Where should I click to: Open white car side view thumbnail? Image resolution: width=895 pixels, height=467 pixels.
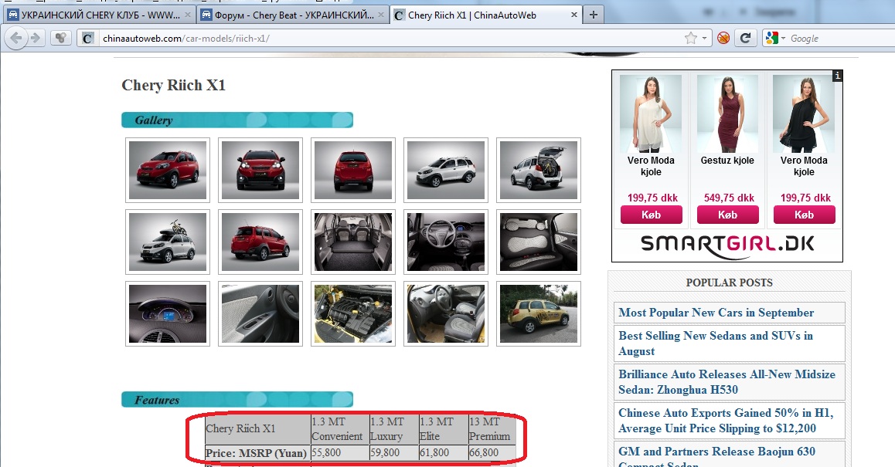(x=446, y=170)
